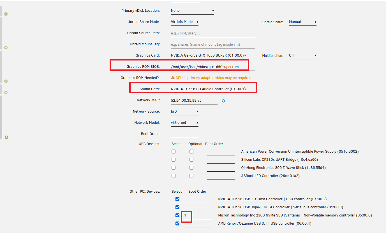Open the Primary vDisk Location dropdown

(x=192, y=11)
